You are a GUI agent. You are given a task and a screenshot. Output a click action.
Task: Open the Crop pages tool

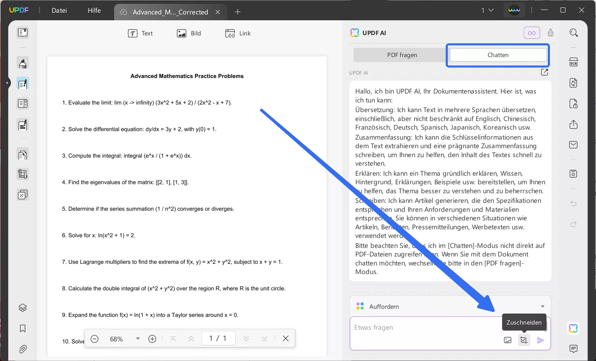click(x=23, y=174)
